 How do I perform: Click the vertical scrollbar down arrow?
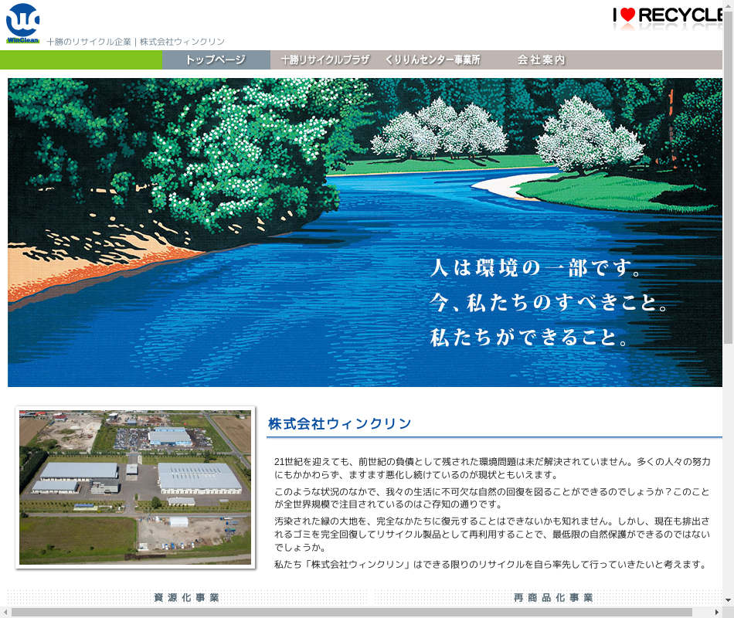tap(728, 600)
